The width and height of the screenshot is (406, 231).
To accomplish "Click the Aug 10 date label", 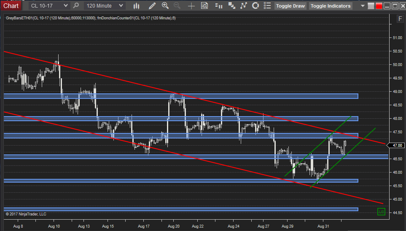I will coord(54,226).
